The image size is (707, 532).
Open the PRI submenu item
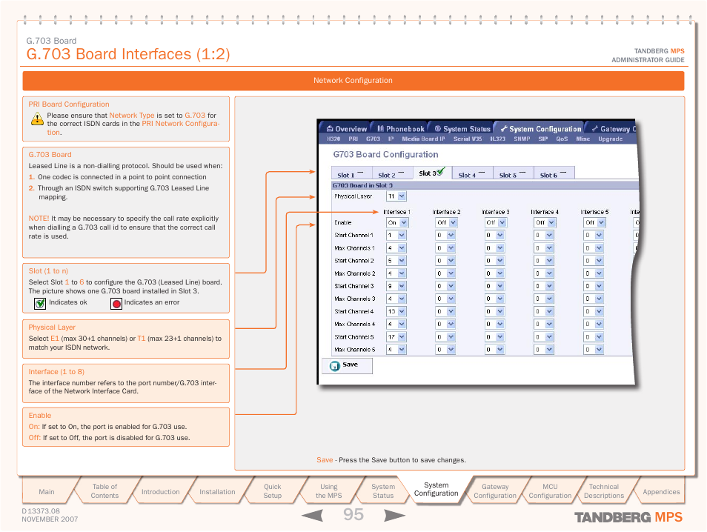click(x=353, y=139)
